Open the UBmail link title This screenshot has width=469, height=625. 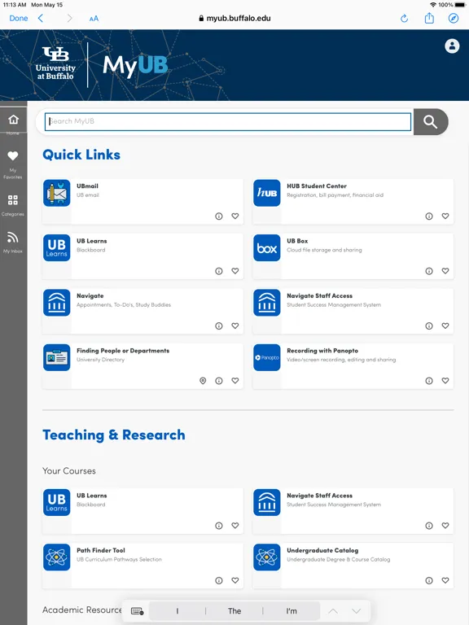pos(87,186)
